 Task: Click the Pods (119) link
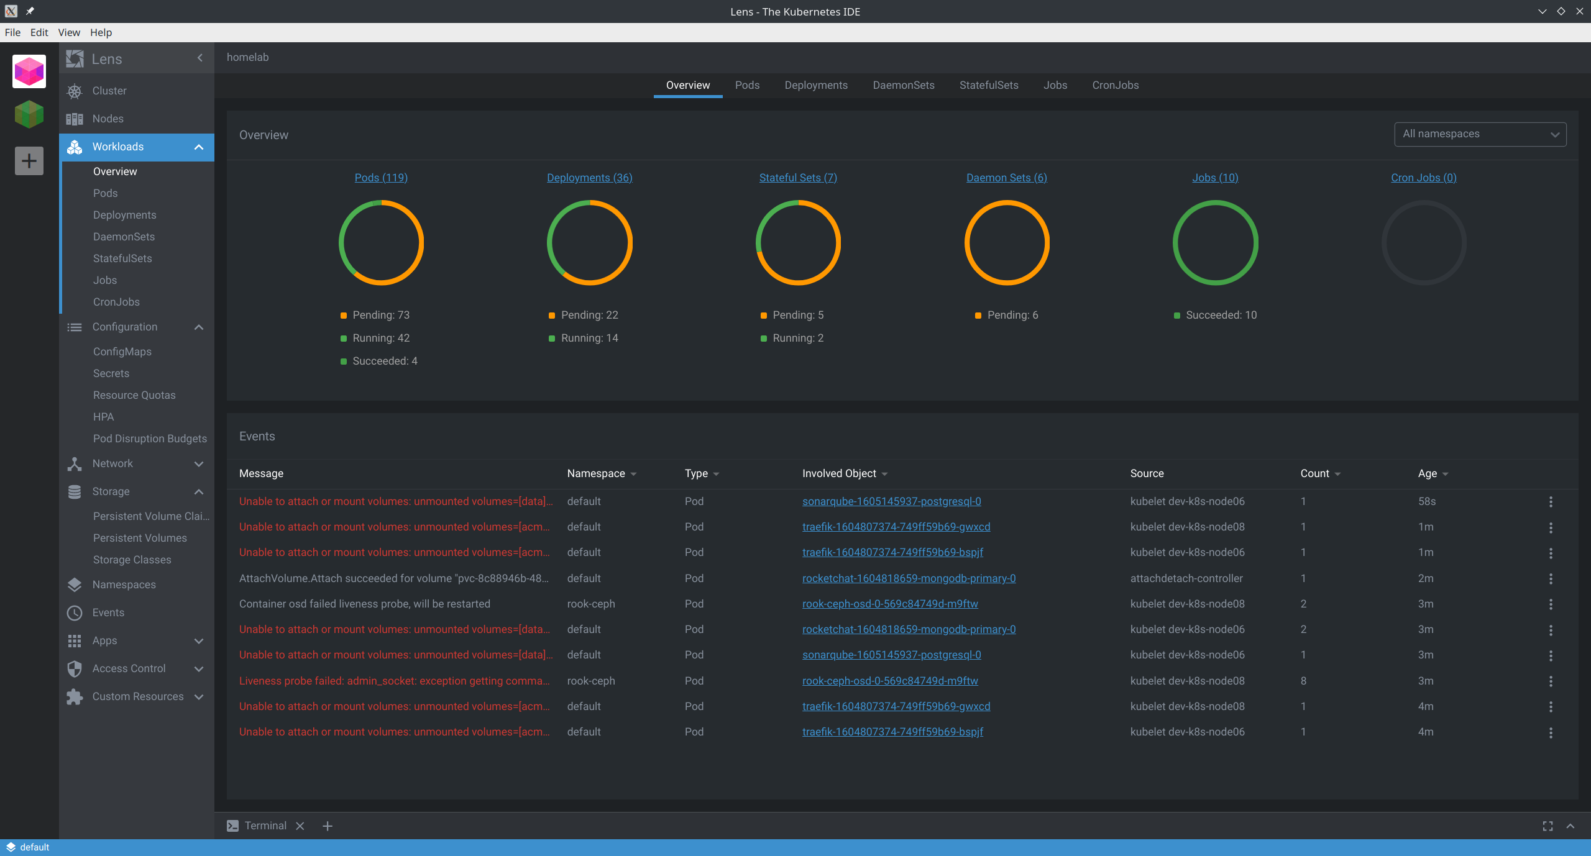point(380,177)
